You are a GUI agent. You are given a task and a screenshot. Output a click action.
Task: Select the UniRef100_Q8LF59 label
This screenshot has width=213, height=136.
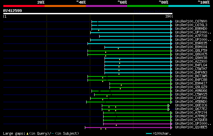click(191, 51)
